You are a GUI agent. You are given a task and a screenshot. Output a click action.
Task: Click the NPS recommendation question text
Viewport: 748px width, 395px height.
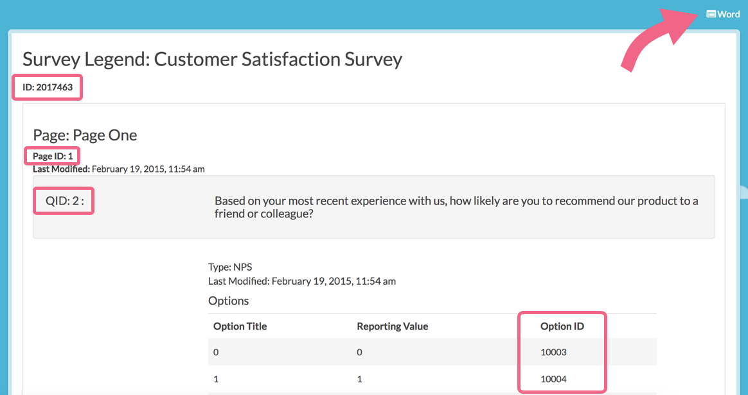pos(456,207)
